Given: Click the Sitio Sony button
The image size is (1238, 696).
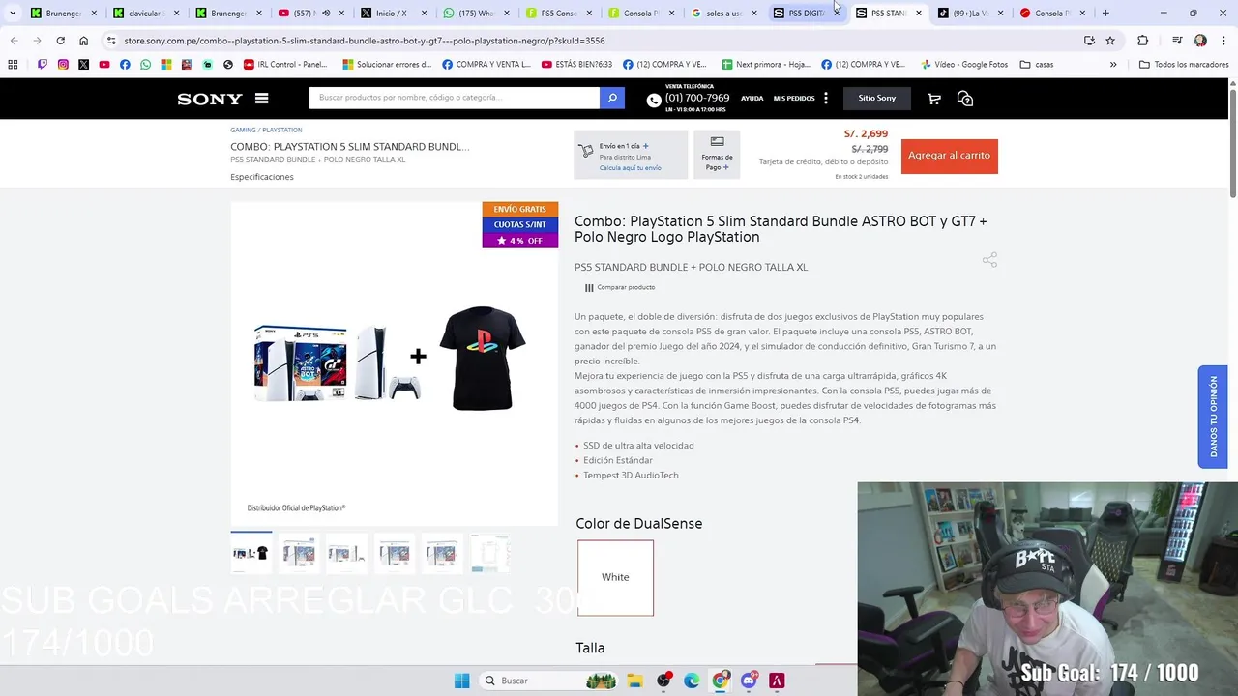Looking at the screenshot, I should pos(877,98).
